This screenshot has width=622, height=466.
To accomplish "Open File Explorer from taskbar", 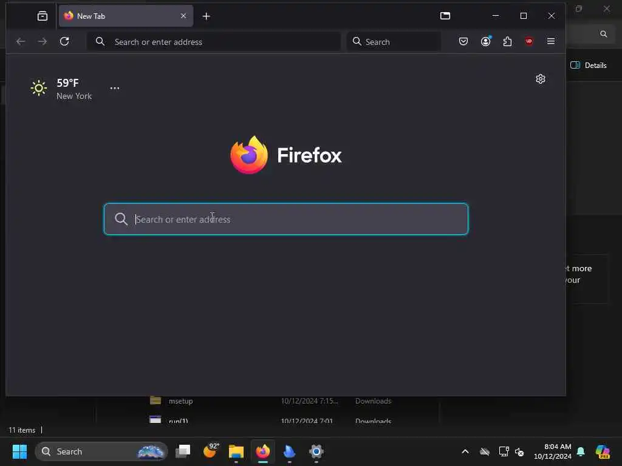I will pos(236,451).
